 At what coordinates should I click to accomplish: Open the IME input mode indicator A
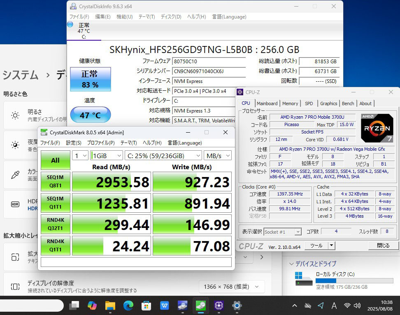click(x=334, y=306)
